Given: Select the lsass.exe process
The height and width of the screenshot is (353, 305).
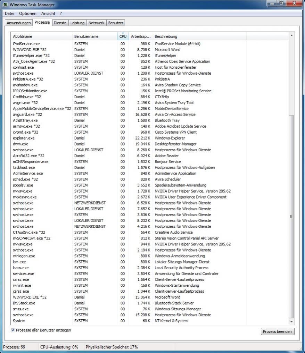Looking at the screenshot, I should coord(150,268).
